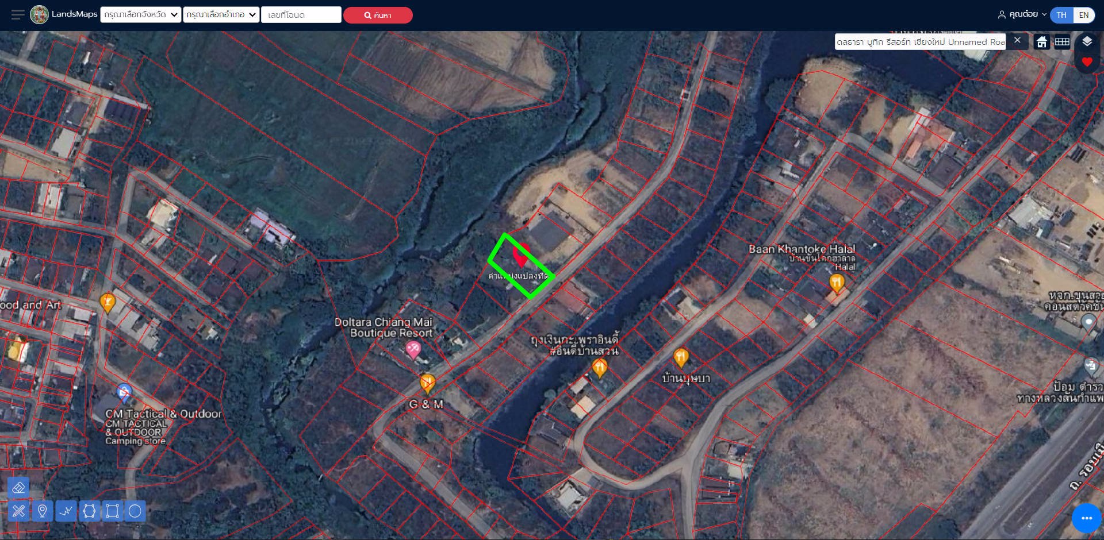Image resolution: width=1104 pixels, height=540 pixels.
Task: Click the title deed number input field
Action: [x=301, y=15]
